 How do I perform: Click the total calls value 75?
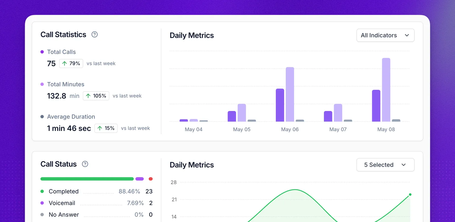[x=51, y=63]
